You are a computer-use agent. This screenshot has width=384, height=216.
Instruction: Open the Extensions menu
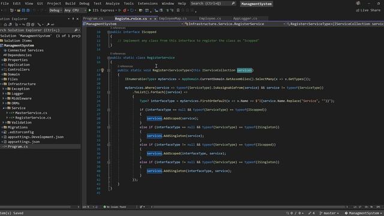click(x=148, y=4)
